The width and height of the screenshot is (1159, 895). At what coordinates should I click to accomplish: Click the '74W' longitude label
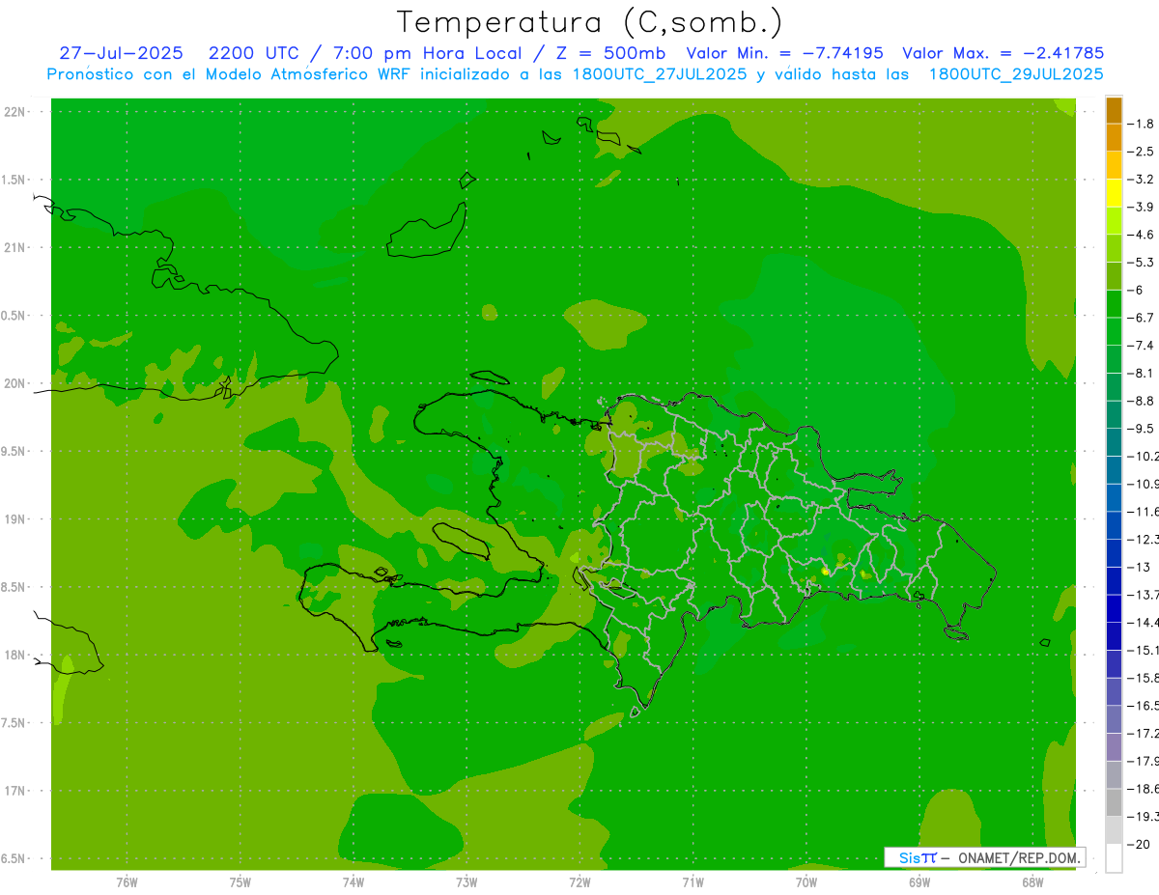(x=353, y=881)
